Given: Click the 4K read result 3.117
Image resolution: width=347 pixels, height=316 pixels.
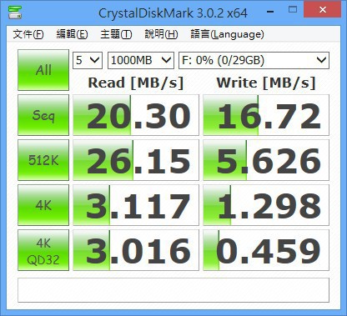Looking at the screenshot, I should (136, 205).
